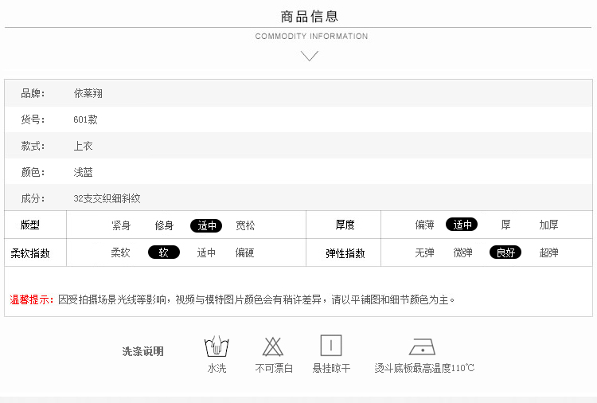Click the 品牌: label
Screen dimensions: 597x403
(x=33, y=93)
